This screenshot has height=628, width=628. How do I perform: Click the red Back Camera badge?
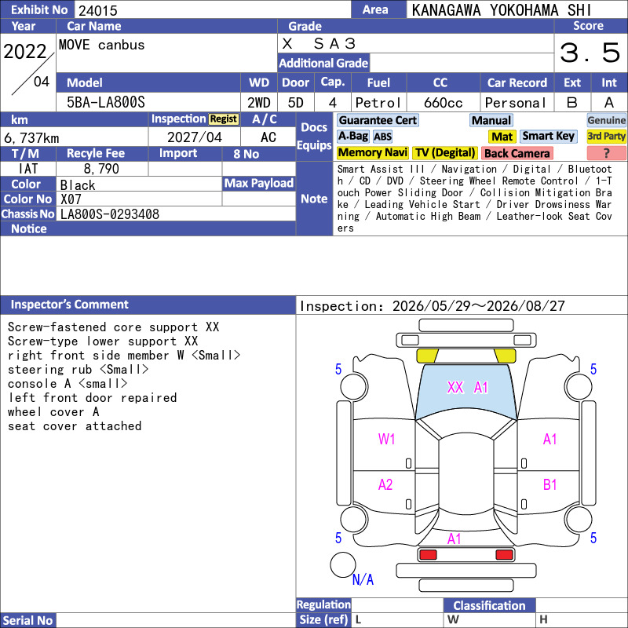pos(517,153)
